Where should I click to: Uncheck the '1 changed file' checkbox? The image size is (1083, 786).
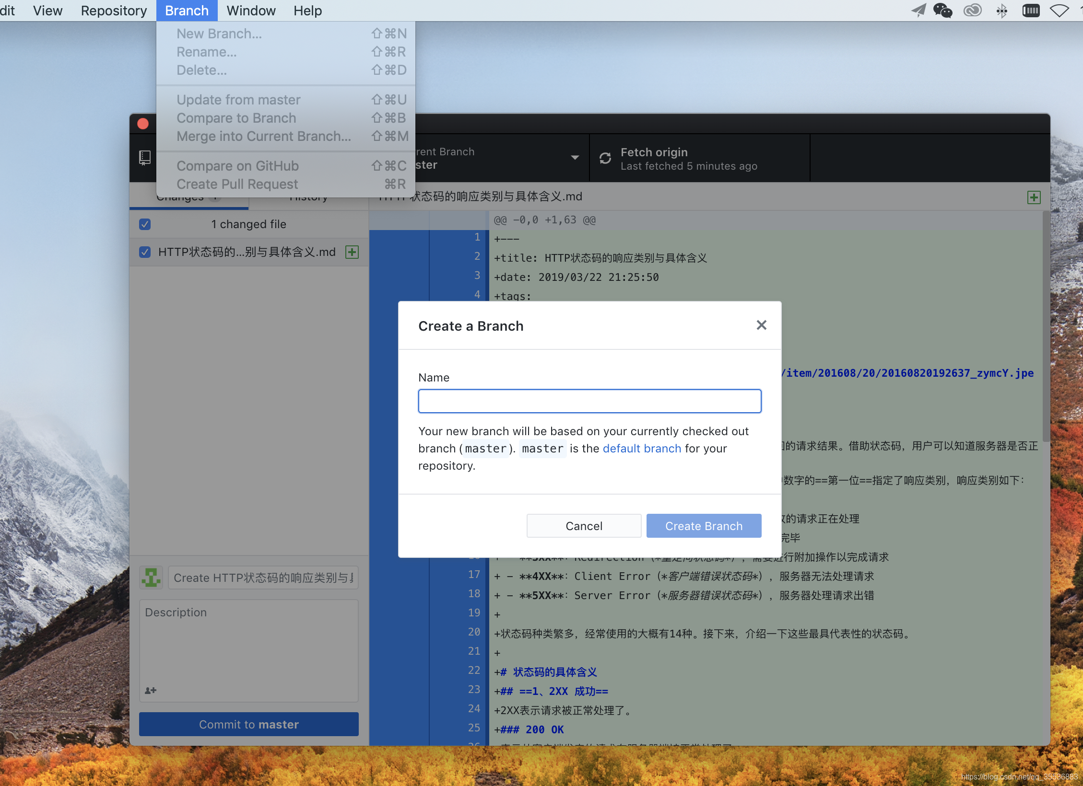click(144, 224)
